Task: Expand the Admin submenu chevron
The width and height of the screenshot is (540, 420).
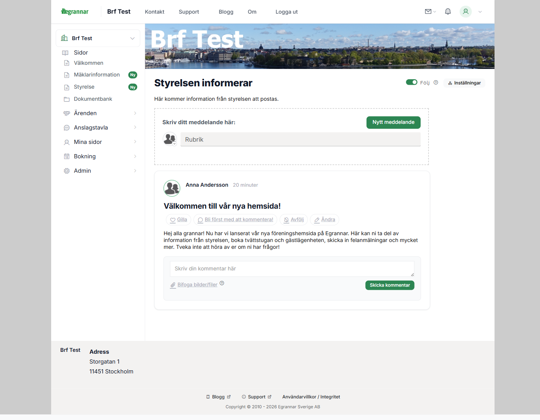Action: (135, 171)
